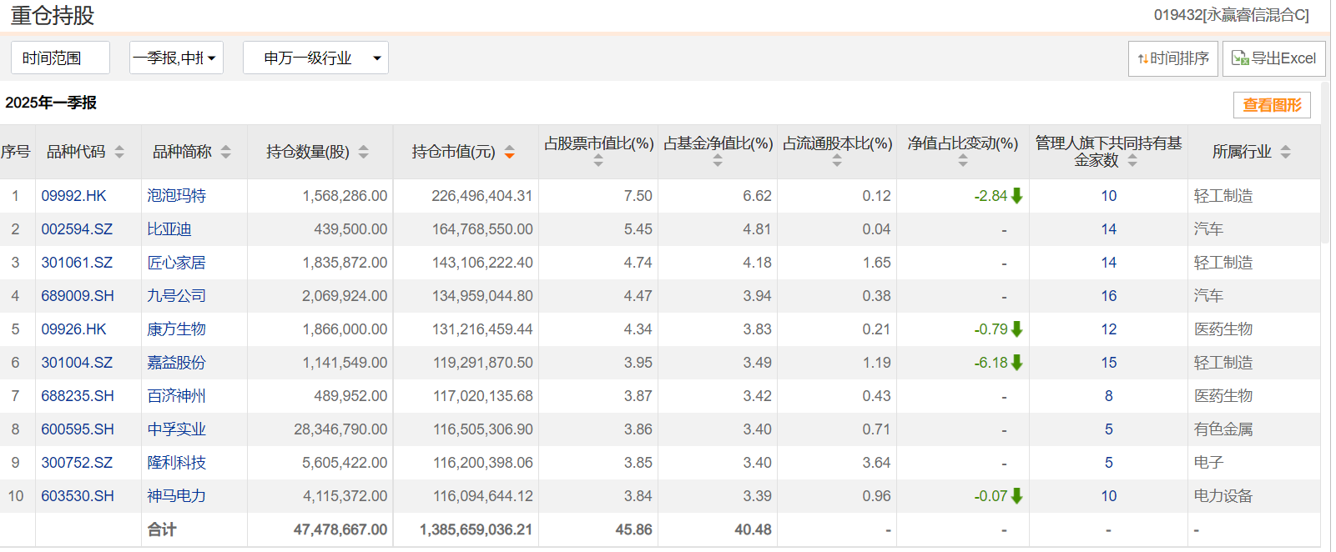Open 隆利科技 stock name link

click(176, 463)
